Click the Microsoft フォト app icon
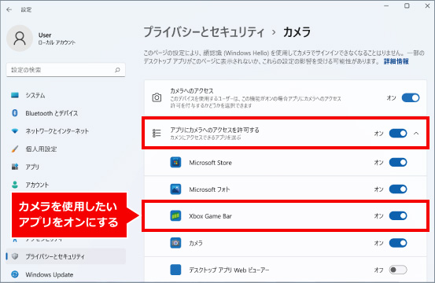The height and width of the screenshot is (283, 435). pyautogui.click(x=175, y=189)
